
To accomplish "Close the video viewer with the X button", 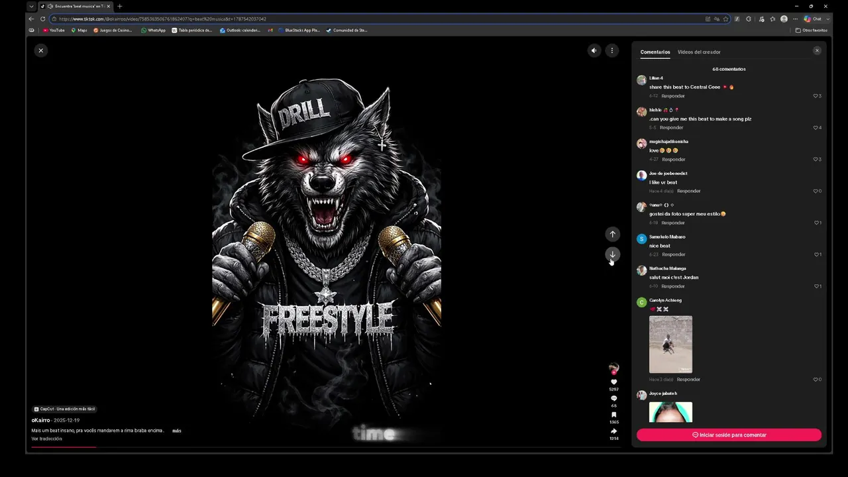I will click(40, 50).
